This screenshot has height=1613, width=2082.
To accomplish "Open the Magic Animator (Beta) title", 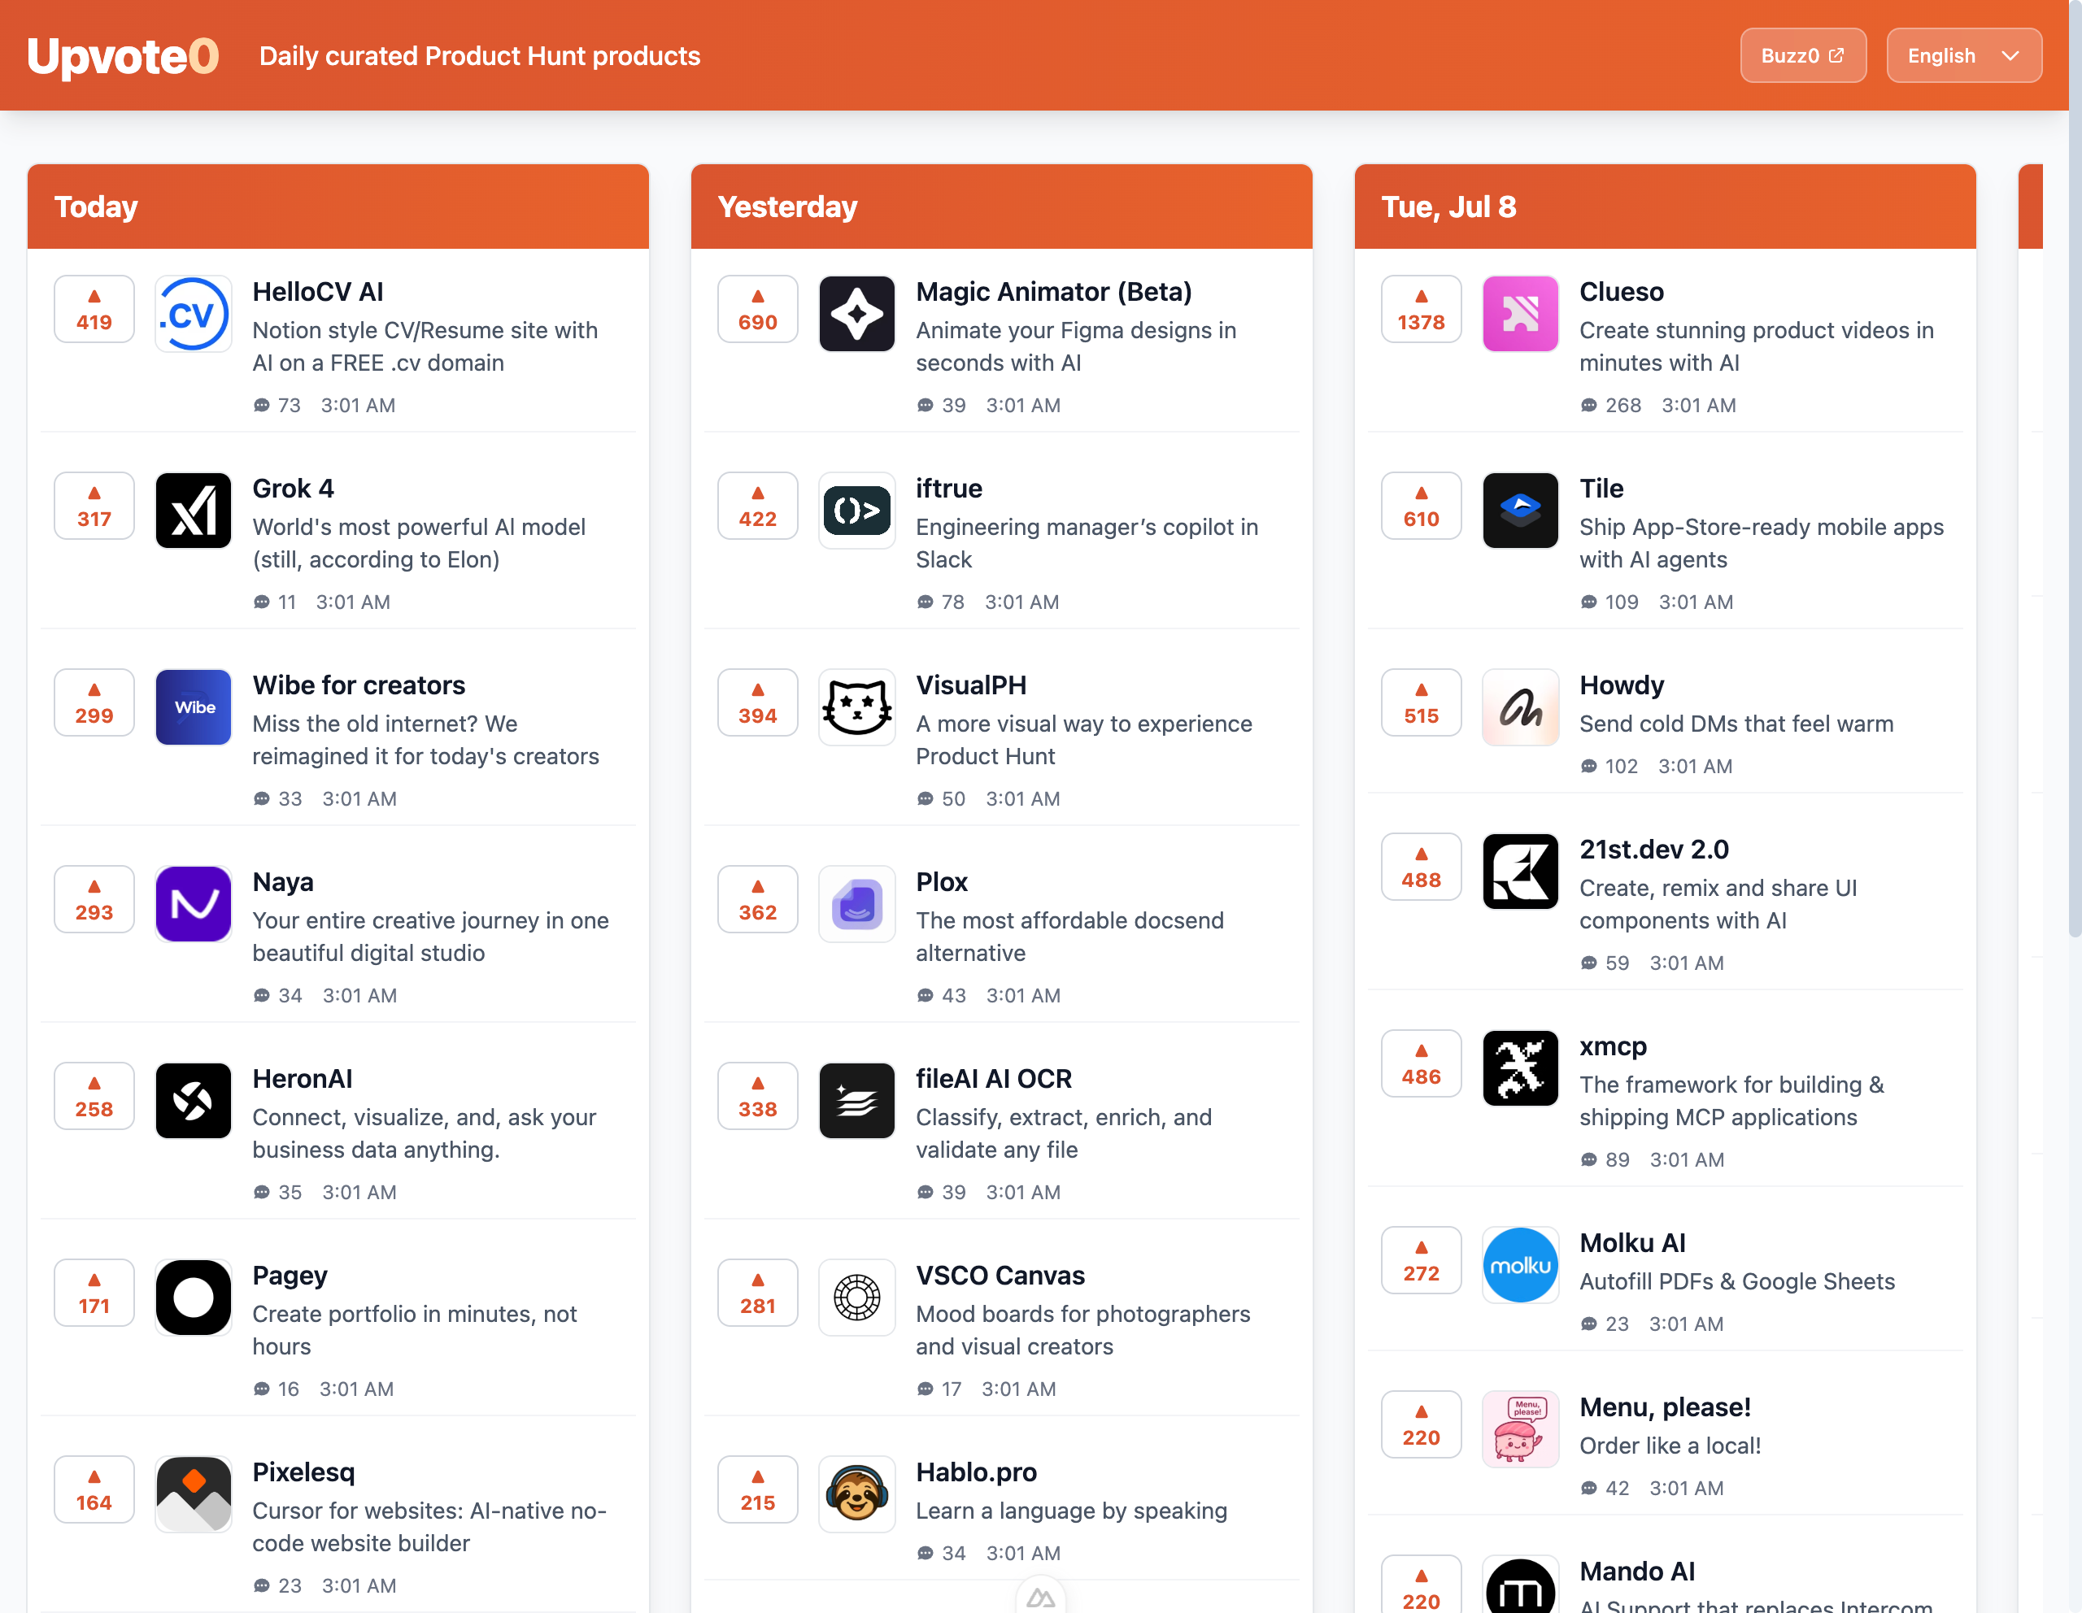I will click(1053, 292).
